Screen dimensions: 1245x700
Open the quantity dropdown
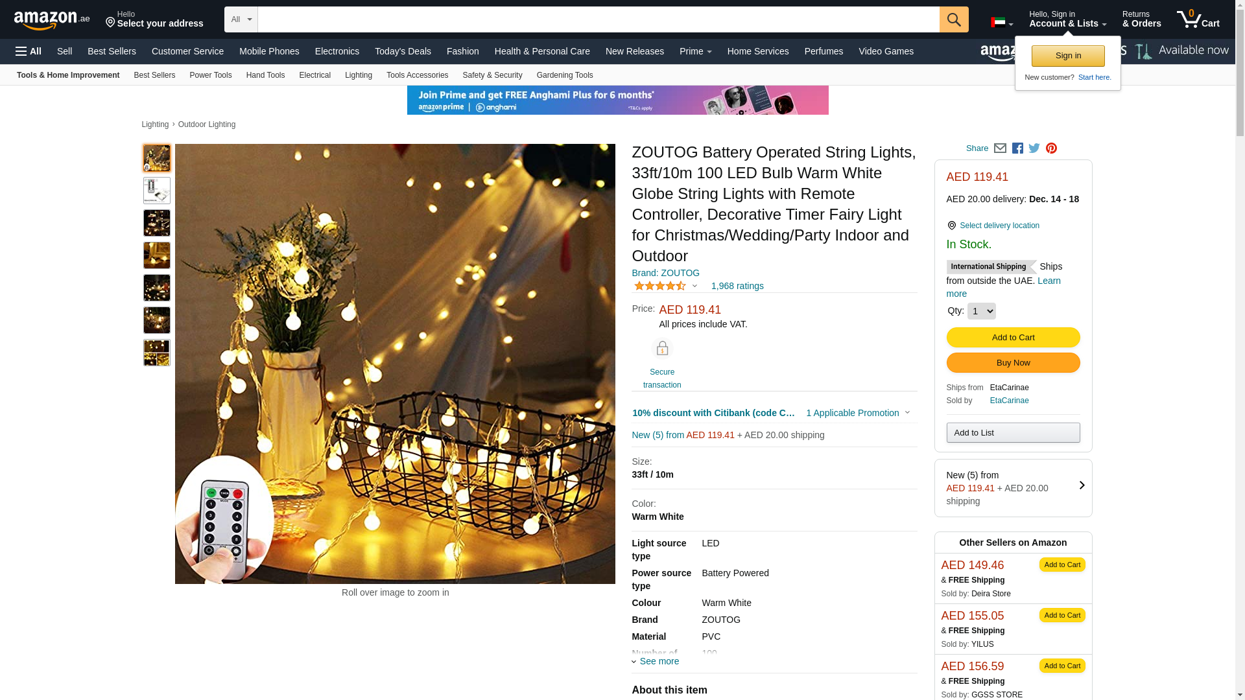pyautogui.click(x=981, y=311)
